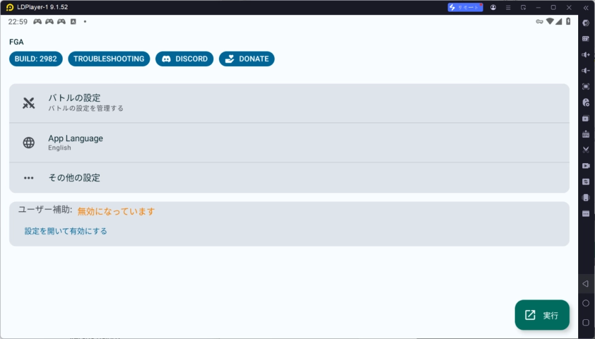Click the globe language icon

pos(28,143)
